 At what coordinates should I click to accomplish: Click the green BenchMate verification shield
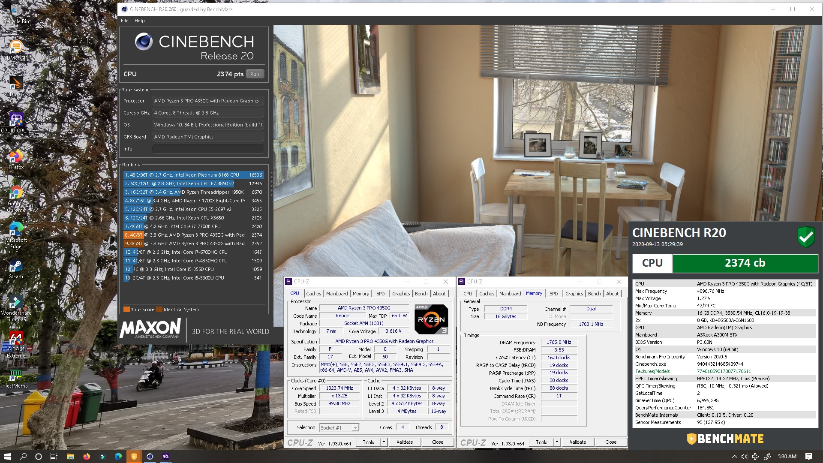(x=806, y=237)
